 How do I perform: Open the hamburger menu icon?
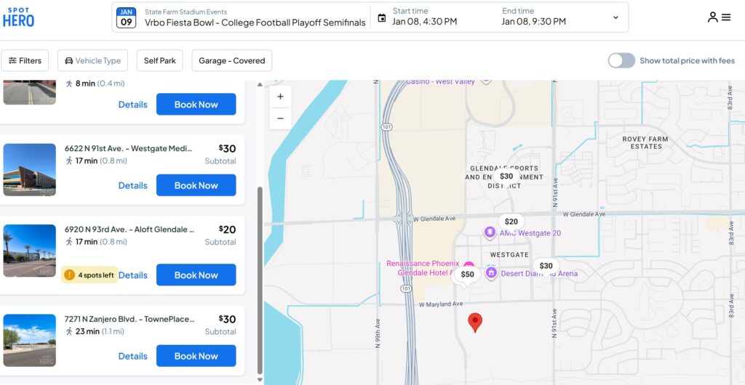[x=726, y=17]
